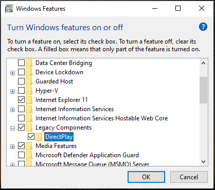Expand the Device Lockdown node
This screenshot has width=215, height=190.
tap(12, 73)
